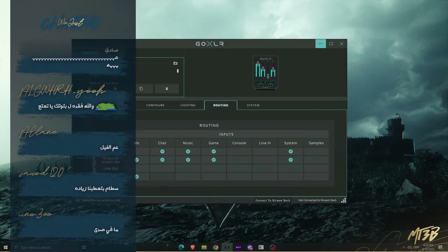Go to the System tab

(253, 105)
